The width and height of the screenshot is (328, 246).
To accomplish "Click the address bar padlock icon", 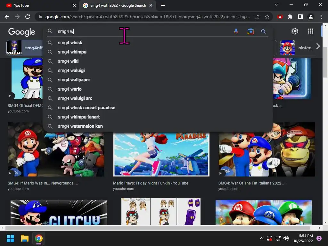I will 40,17.
